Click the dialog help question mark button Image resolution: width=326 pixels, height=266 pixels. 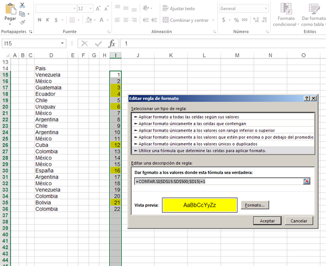coord(307,98)
